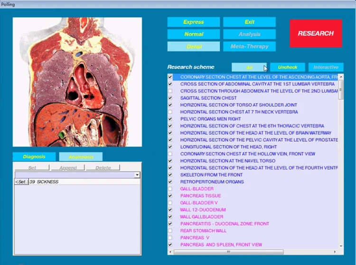The height and width of the screenshot is (265, 356).
Task: Enable checkbox for Cross Section Through Abdomen 2nd Lumbar
Action: (170, 91)
